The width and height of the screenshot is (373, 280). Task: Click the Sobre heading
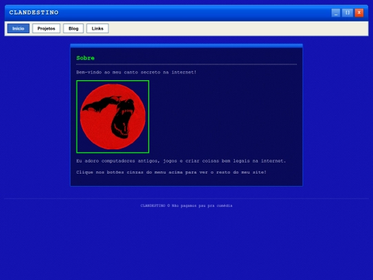point(86,58)
